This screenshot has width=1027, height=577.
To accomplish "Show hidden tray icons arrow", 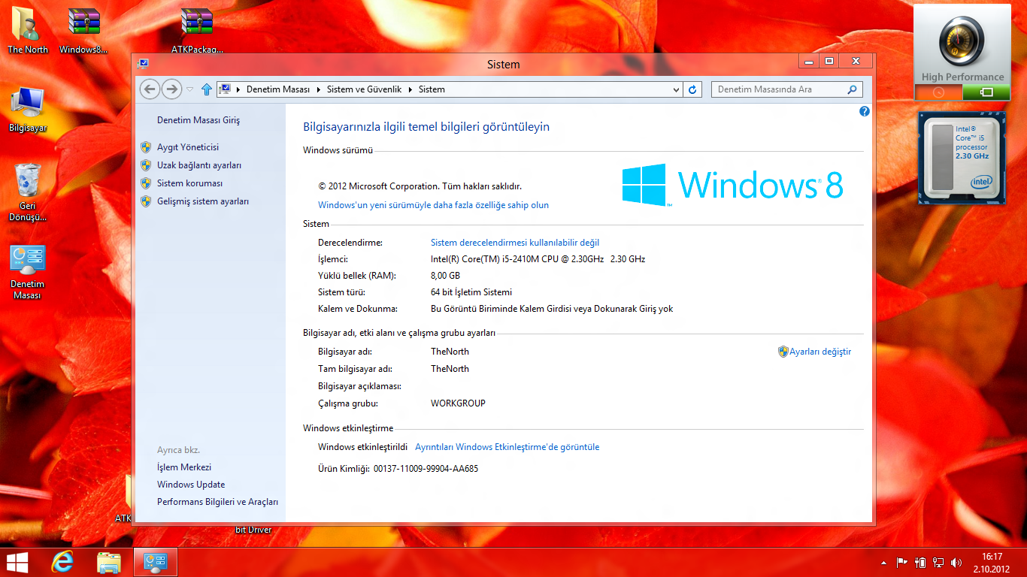I will click(x=884, y=563).
